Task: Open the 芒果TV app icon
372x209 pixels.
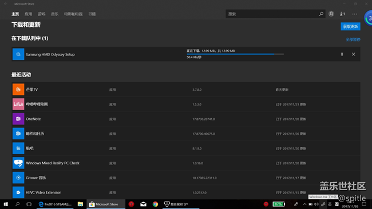Action: [18, 90]
